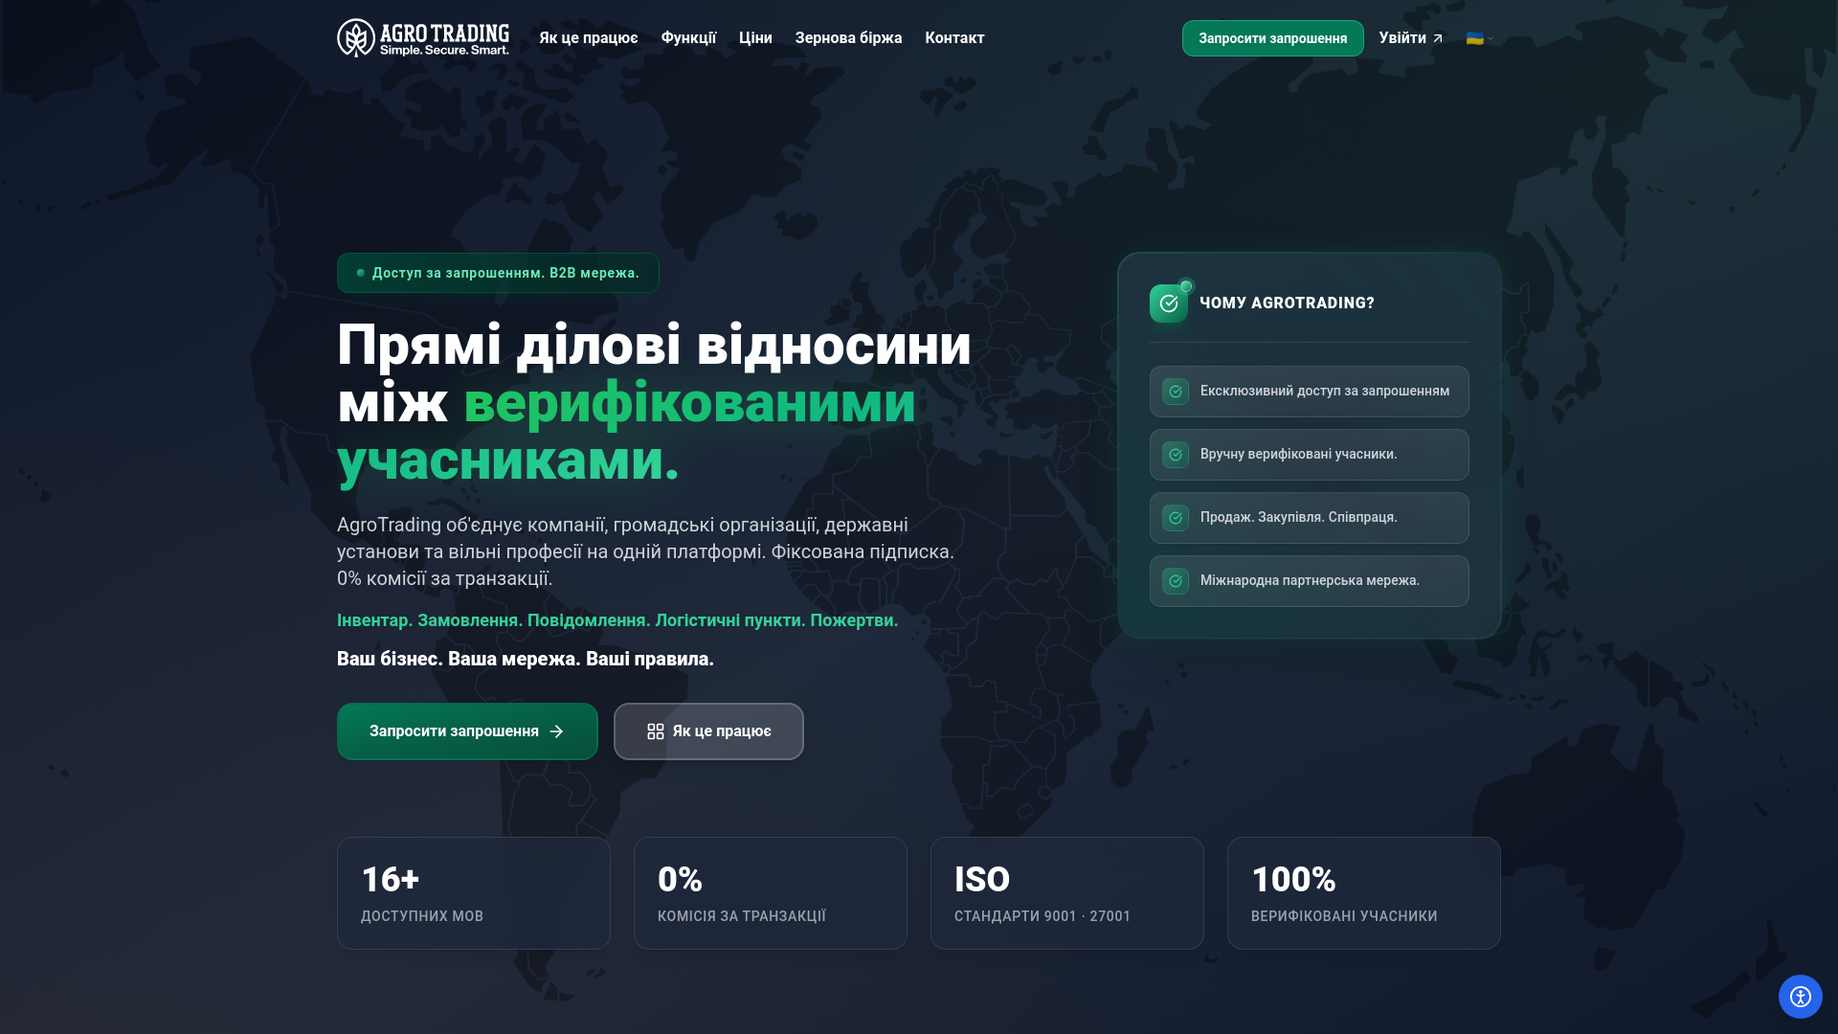Click check icon next to Ексклюзивний доступ за запрошенням
Screen dimensions: 1838x1034
point(1176,392)
